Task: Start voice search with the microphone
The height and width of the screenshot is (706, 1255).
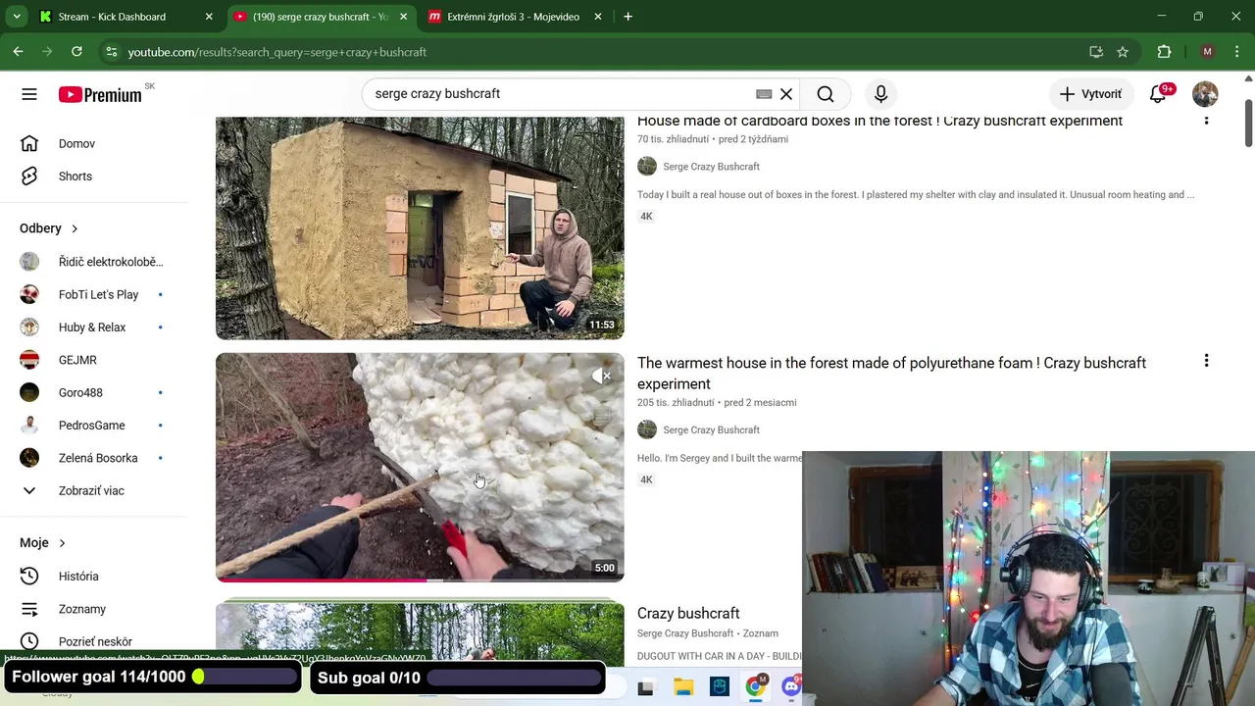Action: pyautogui.click(x=880, y=94)
